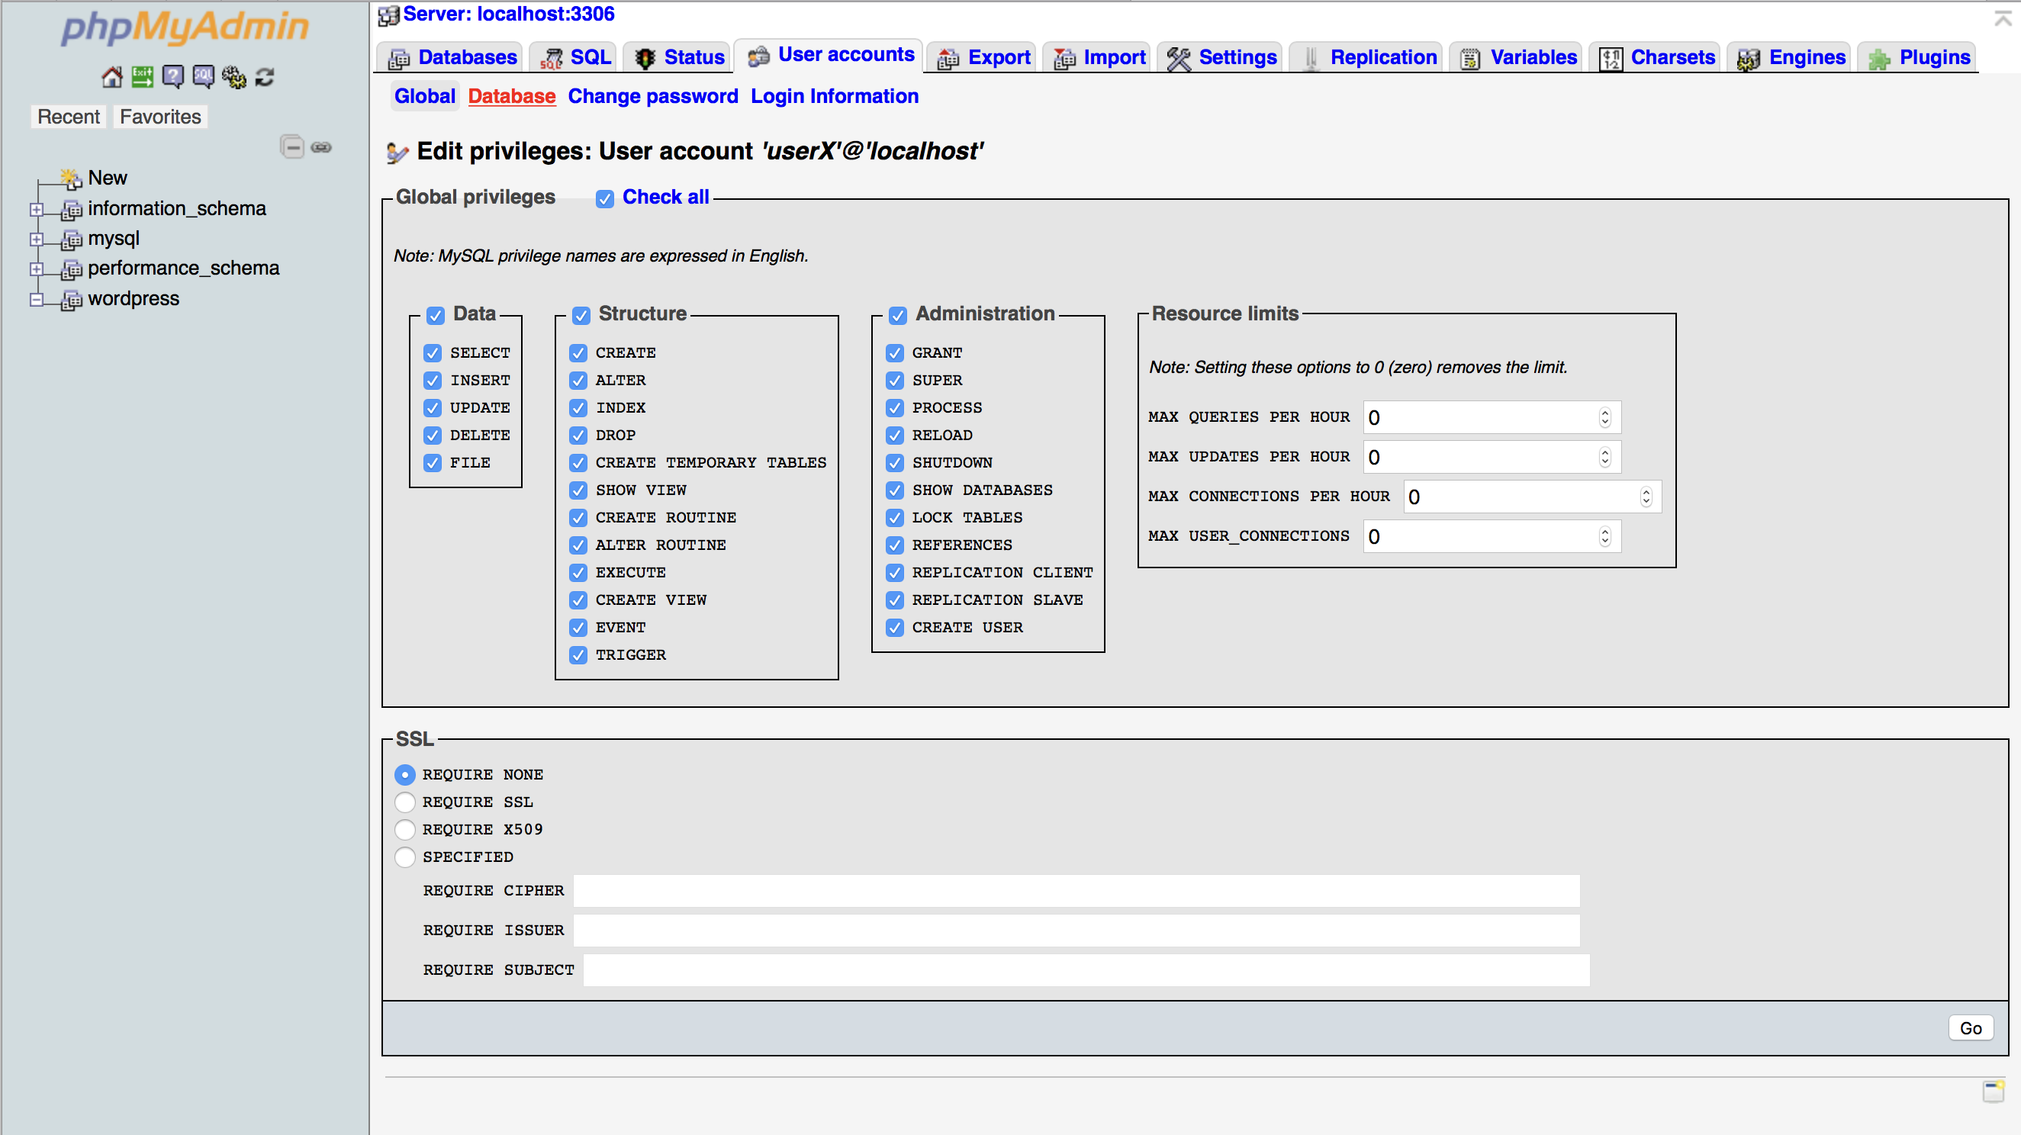Open navigation panel settings gear icon
Viewport: 2021px width, 1135px height.
click(x=233, y=77)
